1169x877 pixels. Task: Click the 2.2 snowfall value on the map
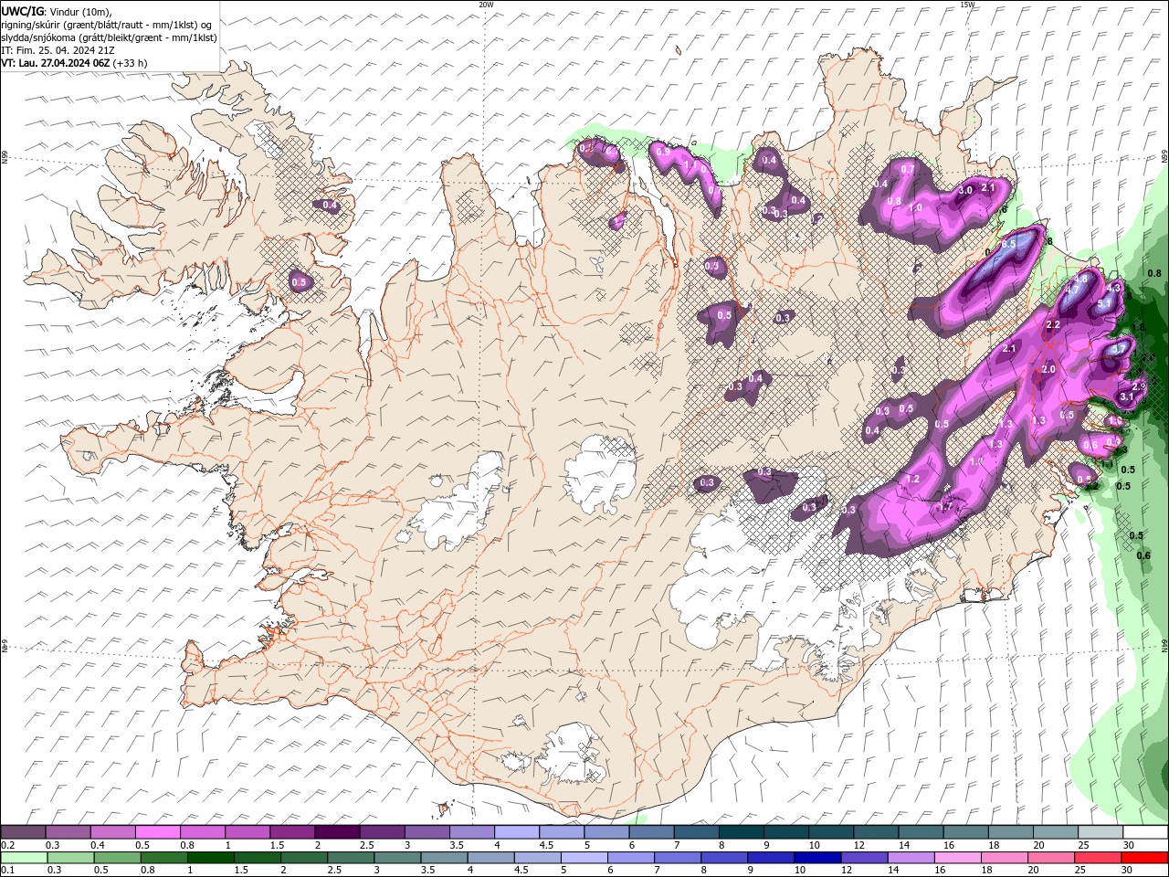pyautogui.click(x=1052, y=324)
